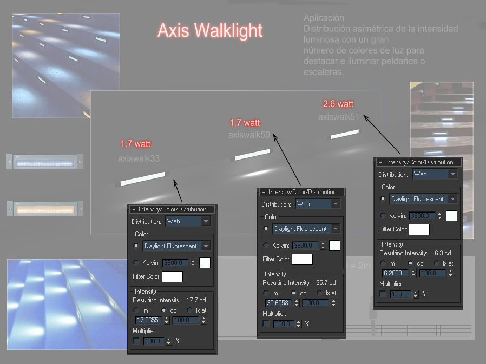Click the Multiplier percent spinner in the 17.7 cd panel
The width and height of the screenshot is (486, 364).
tap(169, 341)
